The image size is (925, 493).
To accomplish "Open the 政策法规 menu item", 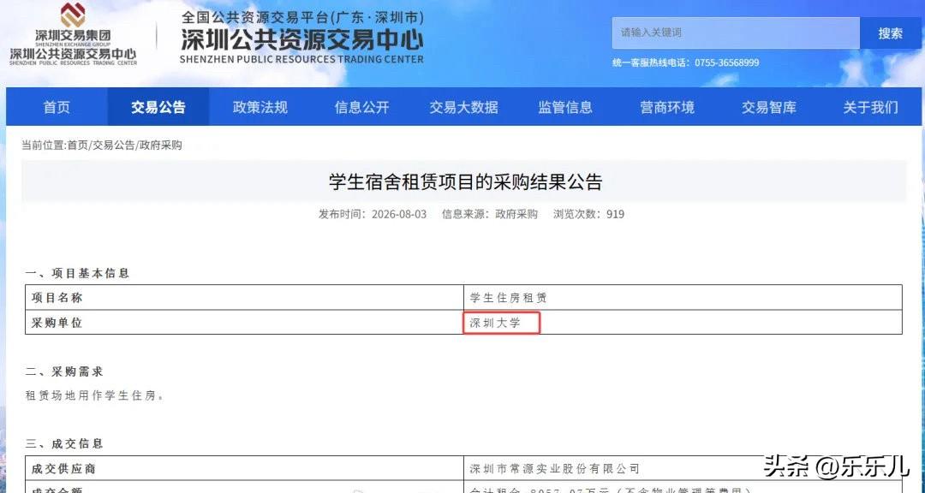I will (x=260, y=107).
